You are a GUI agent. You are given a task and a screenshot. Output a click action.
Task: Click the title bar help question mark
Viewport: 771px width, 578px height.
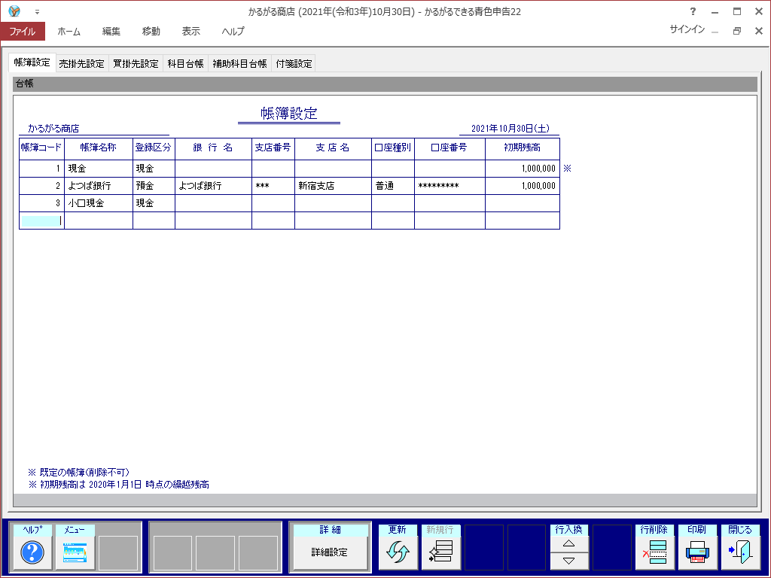pyautogui.click(x=693, y=11)
